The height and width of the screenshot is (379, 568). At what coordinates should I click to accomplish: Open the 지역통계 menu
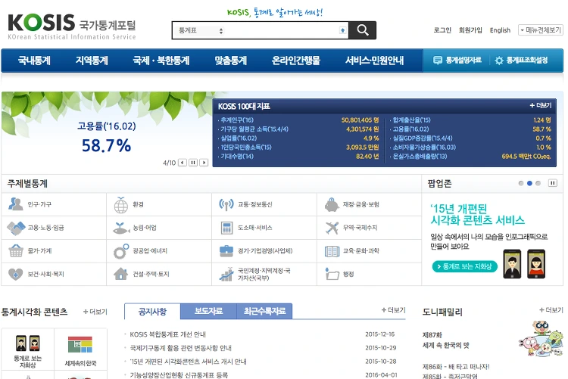[x=92, y=61]
